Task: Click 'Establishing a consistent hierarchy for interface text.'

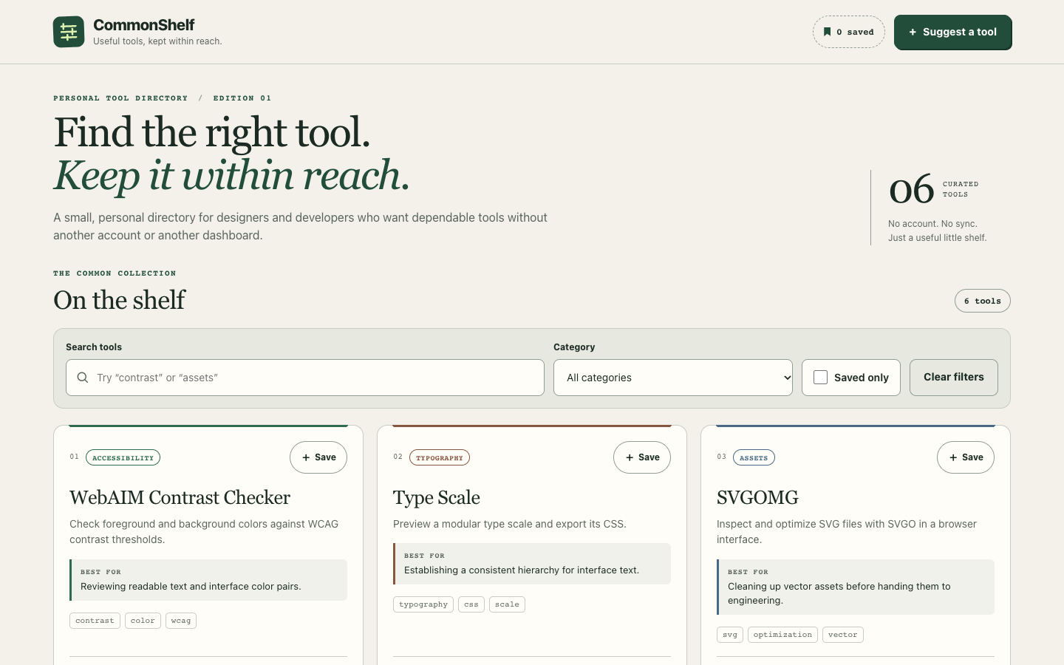Action: [522, 570]
